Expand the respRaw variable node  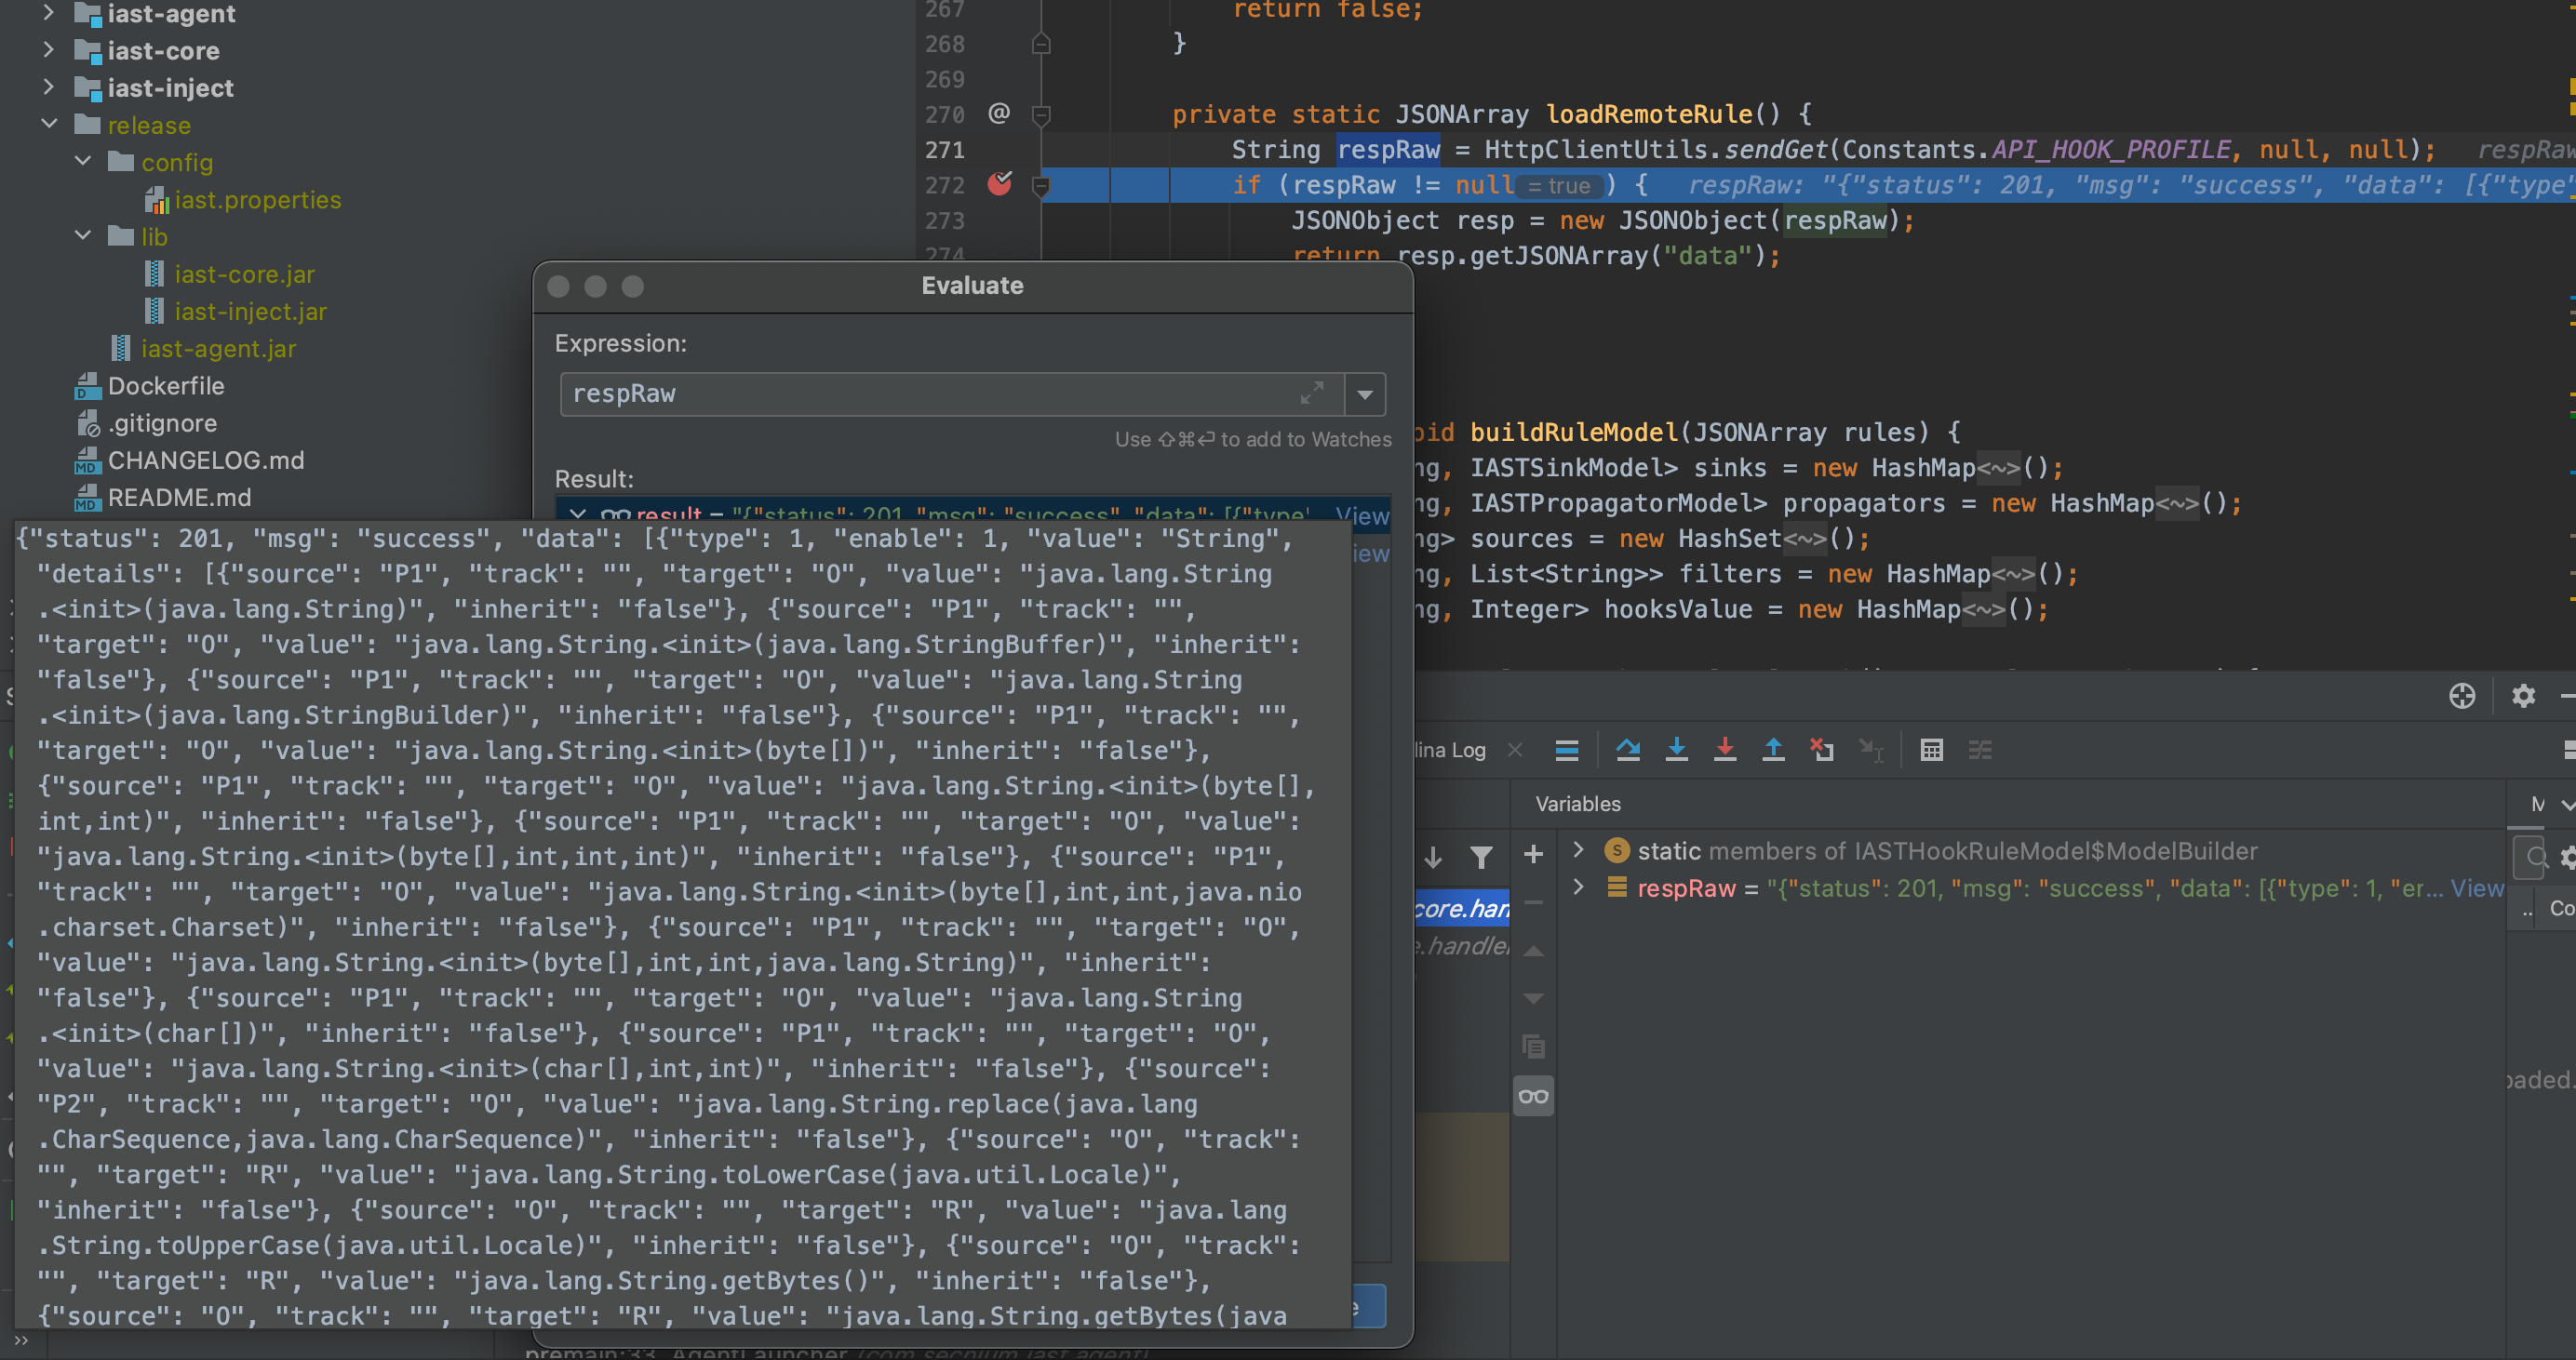tap(1578, 887)
